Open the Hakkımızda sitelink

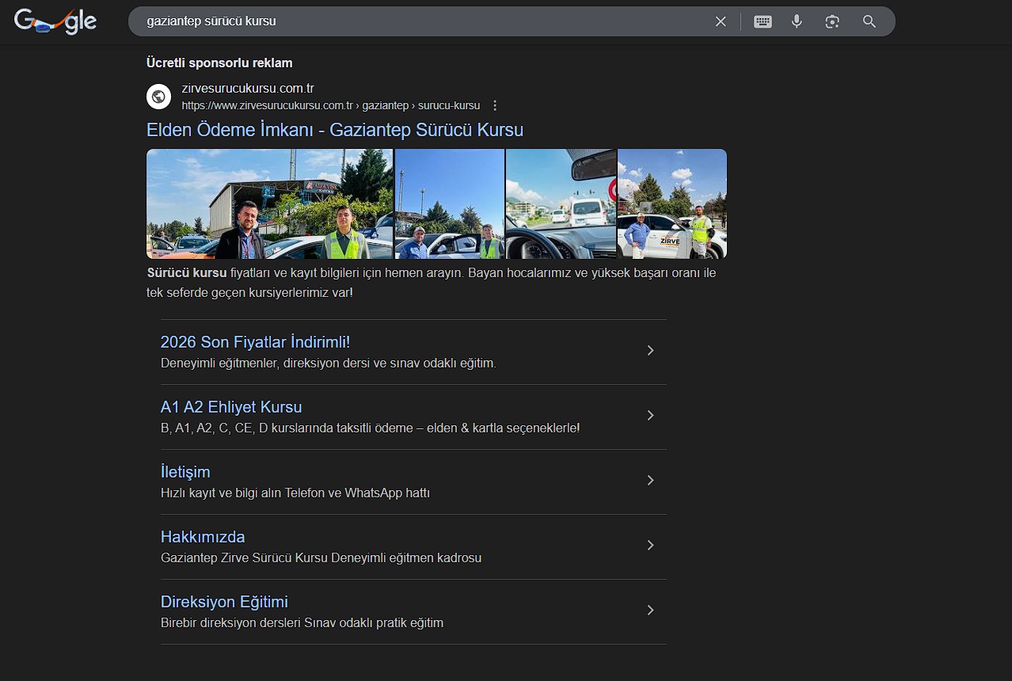pos(203,537)
